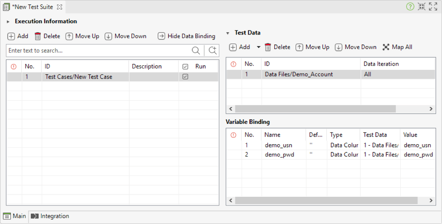The image size is (442, 224).
Task: Switch to the Integration tab
Action: pyautogui.click(x=50, y=216)
